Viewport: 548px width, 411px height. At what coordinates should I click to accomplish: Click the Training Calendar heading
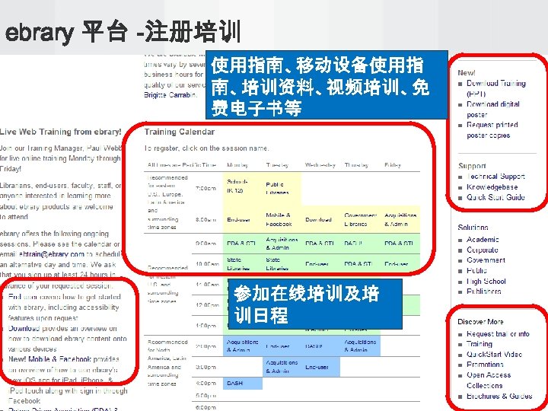(180, 132)
